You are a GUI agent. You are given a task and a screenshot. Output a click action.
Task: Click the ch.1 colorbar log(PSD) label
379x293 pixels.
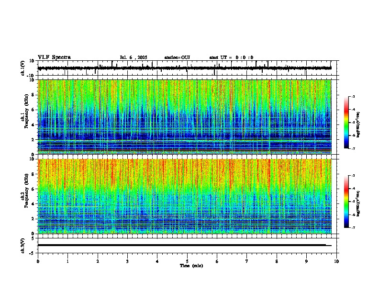point(358,124)
